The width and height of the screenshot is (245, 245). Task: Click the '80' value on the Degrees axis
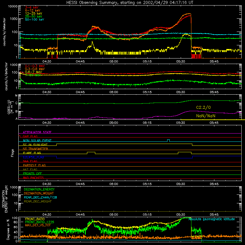pos(16,222)
